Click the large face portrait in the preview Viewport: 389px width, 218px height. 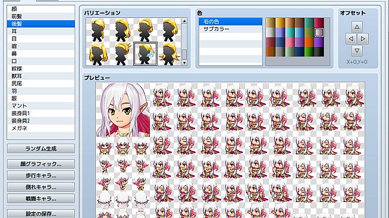coord(123,110)
